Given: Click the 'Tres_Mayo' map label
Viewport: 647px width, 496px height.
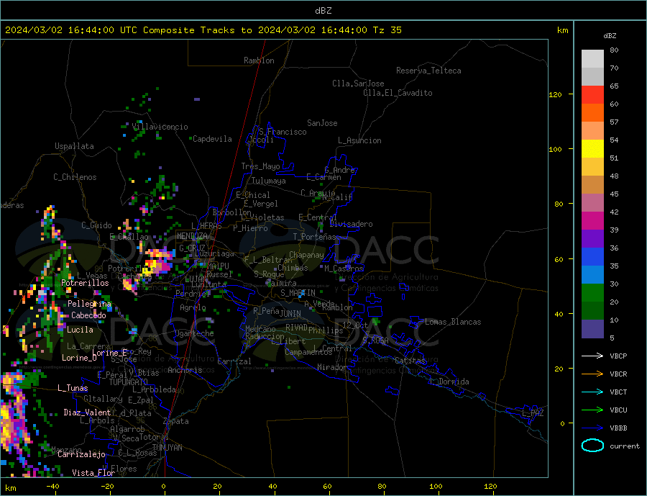Looking at the screenshot, I should pyautogui.click(x=261, y=166).
